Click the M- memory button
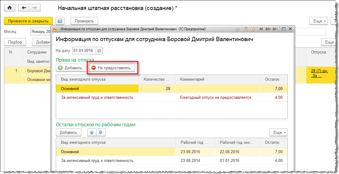 click(x=275, y=29)
